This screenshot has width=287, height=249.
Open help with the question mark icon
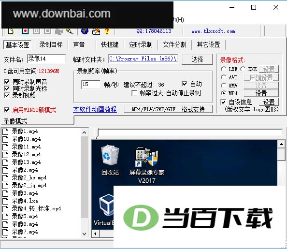point(107,31)
